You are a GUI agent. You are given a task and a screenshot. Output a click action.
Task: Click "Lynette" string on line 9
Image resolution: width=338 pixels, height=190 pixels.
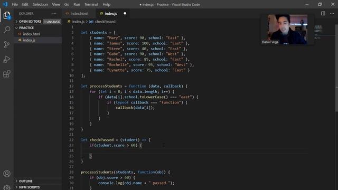point(117,70)
